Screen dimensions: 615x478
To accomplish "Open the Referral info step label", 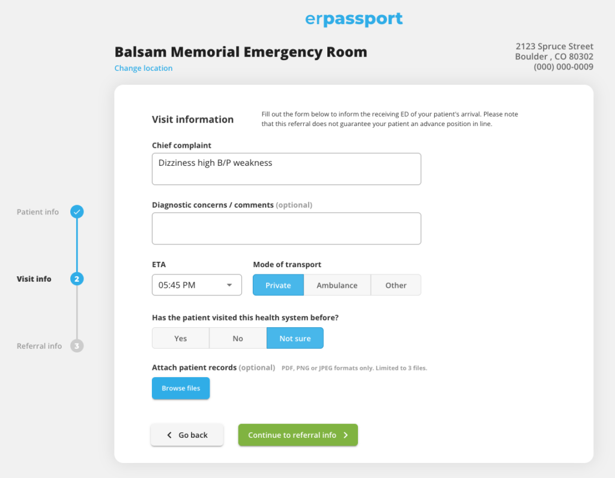I will pyautogui.click(x=39, y=346).
